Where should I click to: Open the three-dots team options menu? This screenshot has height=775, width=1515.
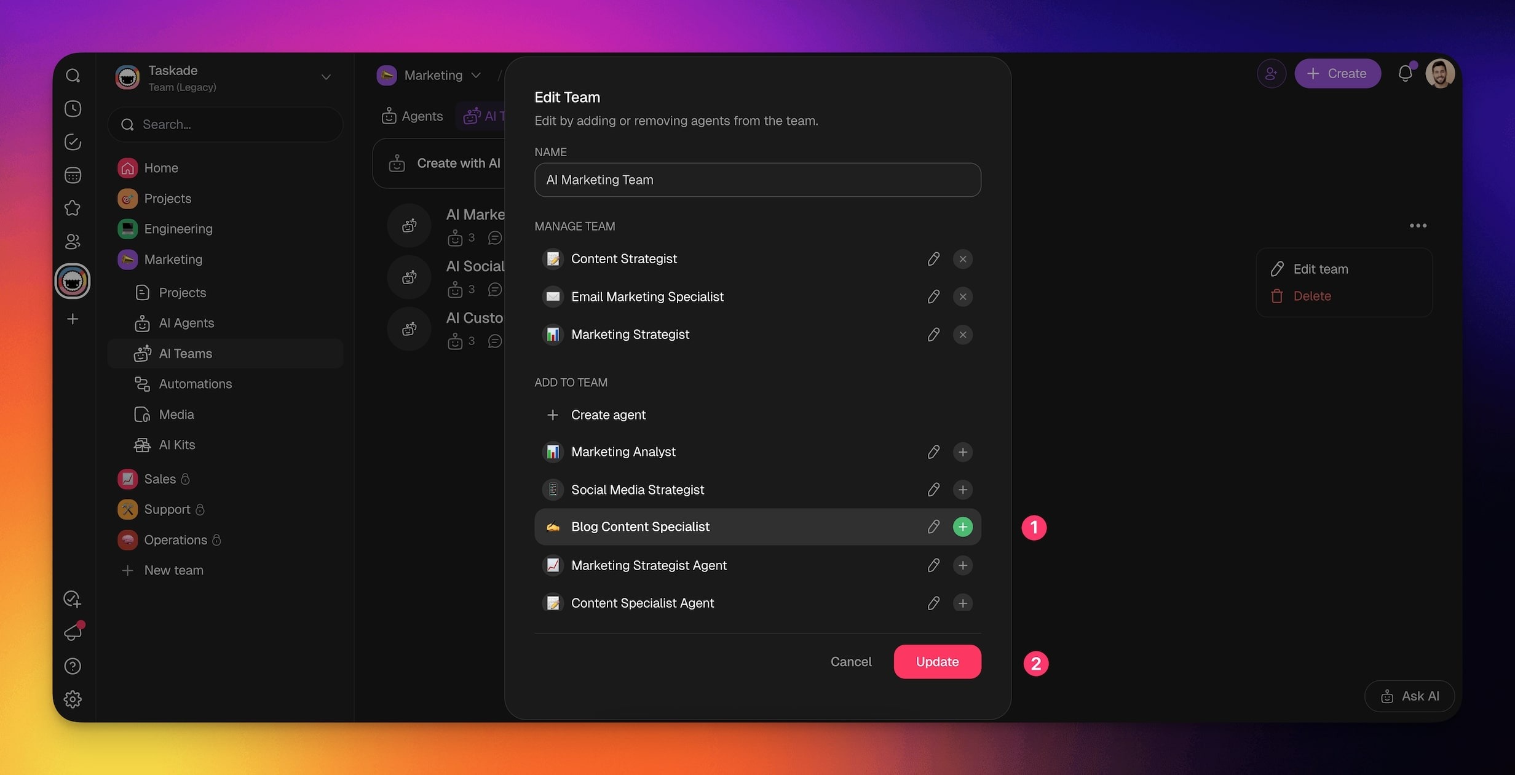1418,226
